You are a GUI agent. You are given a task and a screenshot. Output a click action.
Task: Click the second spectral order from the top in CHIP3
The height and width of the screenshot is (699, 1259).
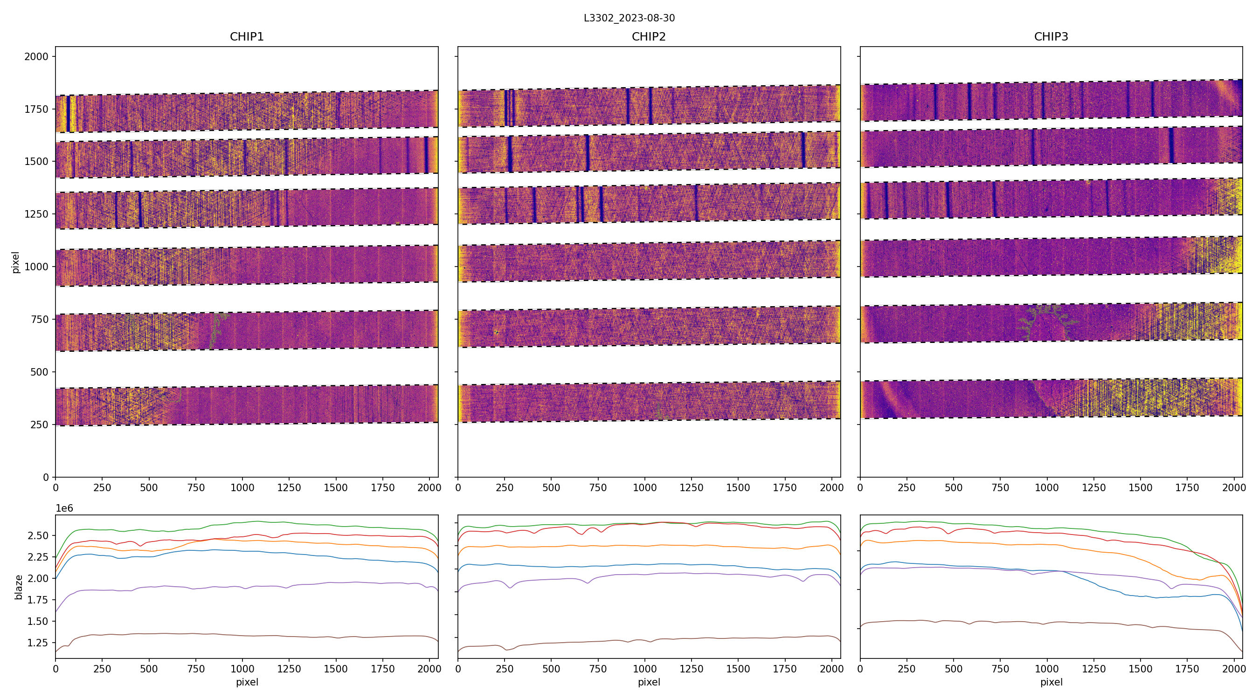(x=1051, y=146)
